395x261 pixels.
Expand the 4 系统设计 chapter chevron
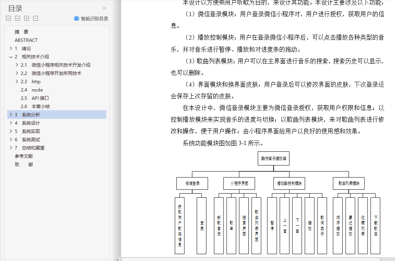pos(11,123)
